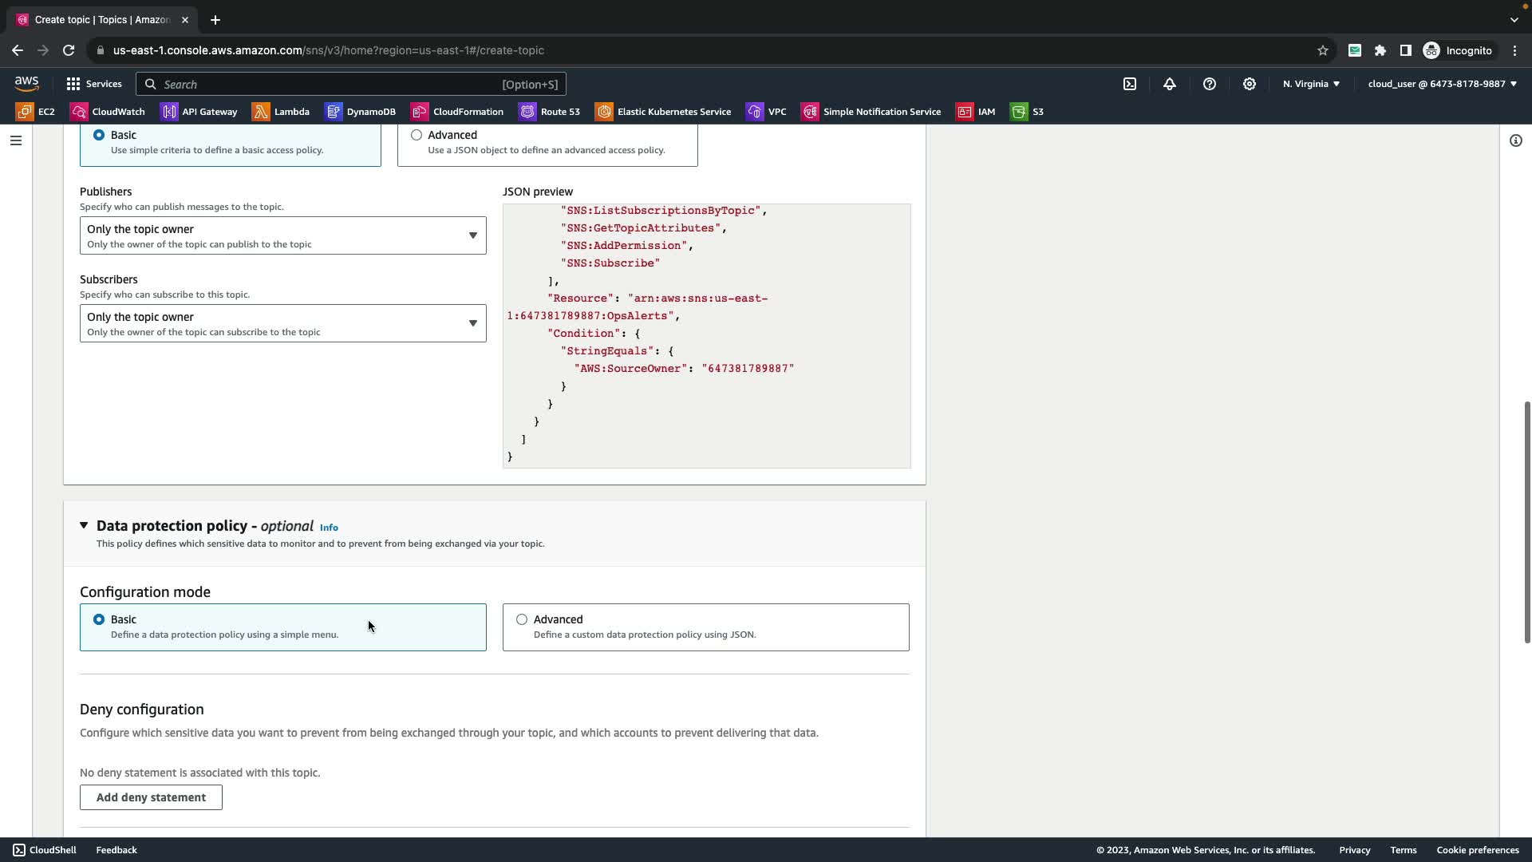Click Add deny statement button

click(151, 797)
